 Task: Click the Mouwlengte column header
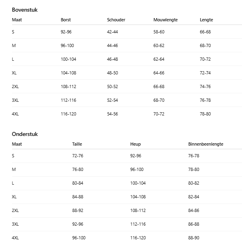point(165,20)
